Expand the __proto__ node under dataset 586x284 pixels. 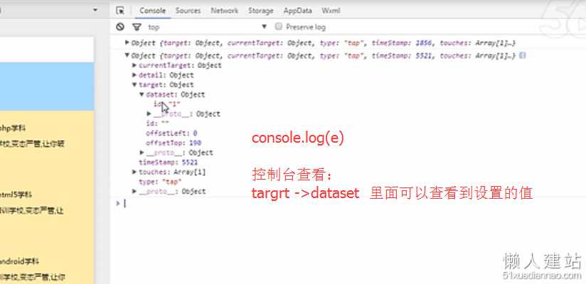(149, 114)
